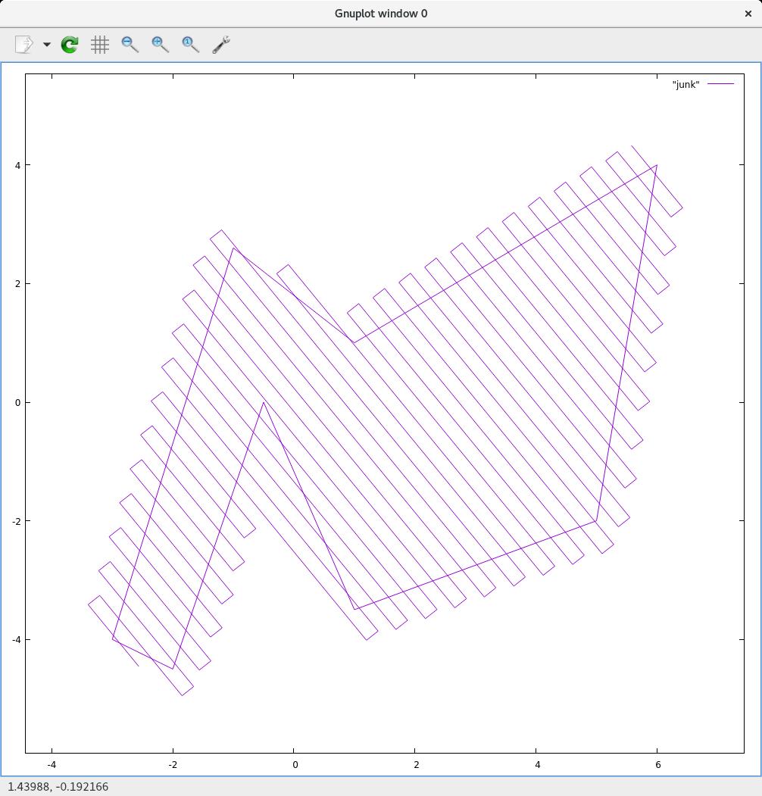Click the y-axis label 0
This screenshot has height=796, width=762.
click(17, 403)
